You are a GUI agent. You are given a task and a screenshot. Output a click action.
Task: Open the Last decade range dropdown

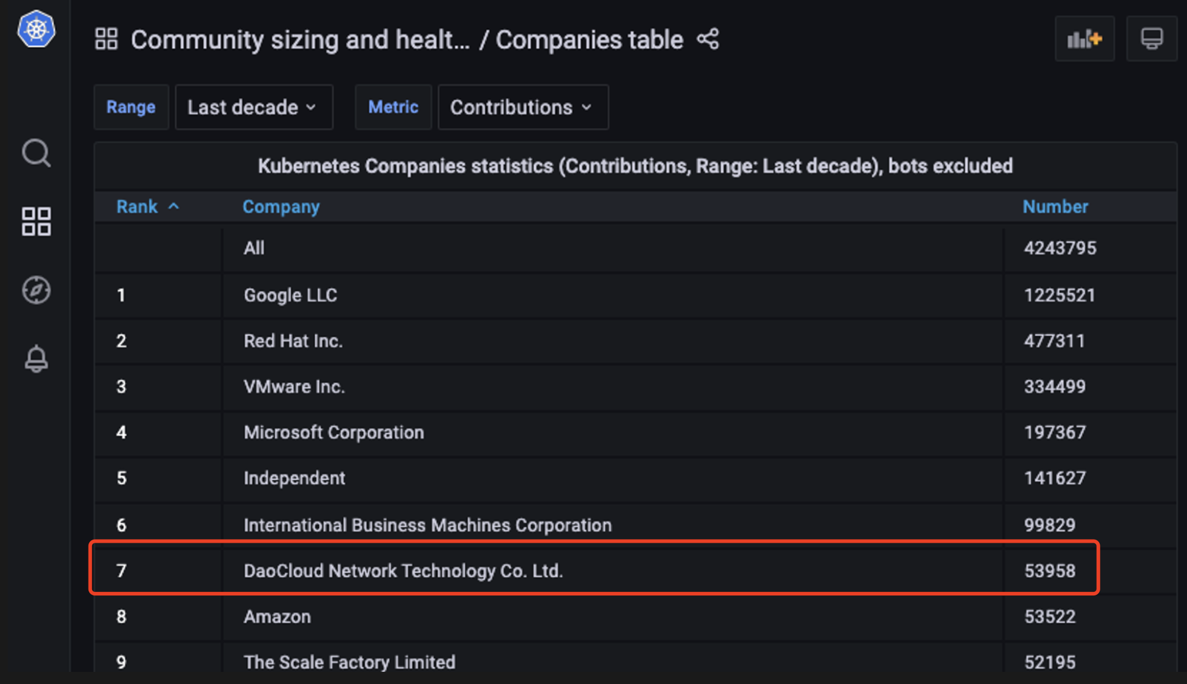pos(253,107)
